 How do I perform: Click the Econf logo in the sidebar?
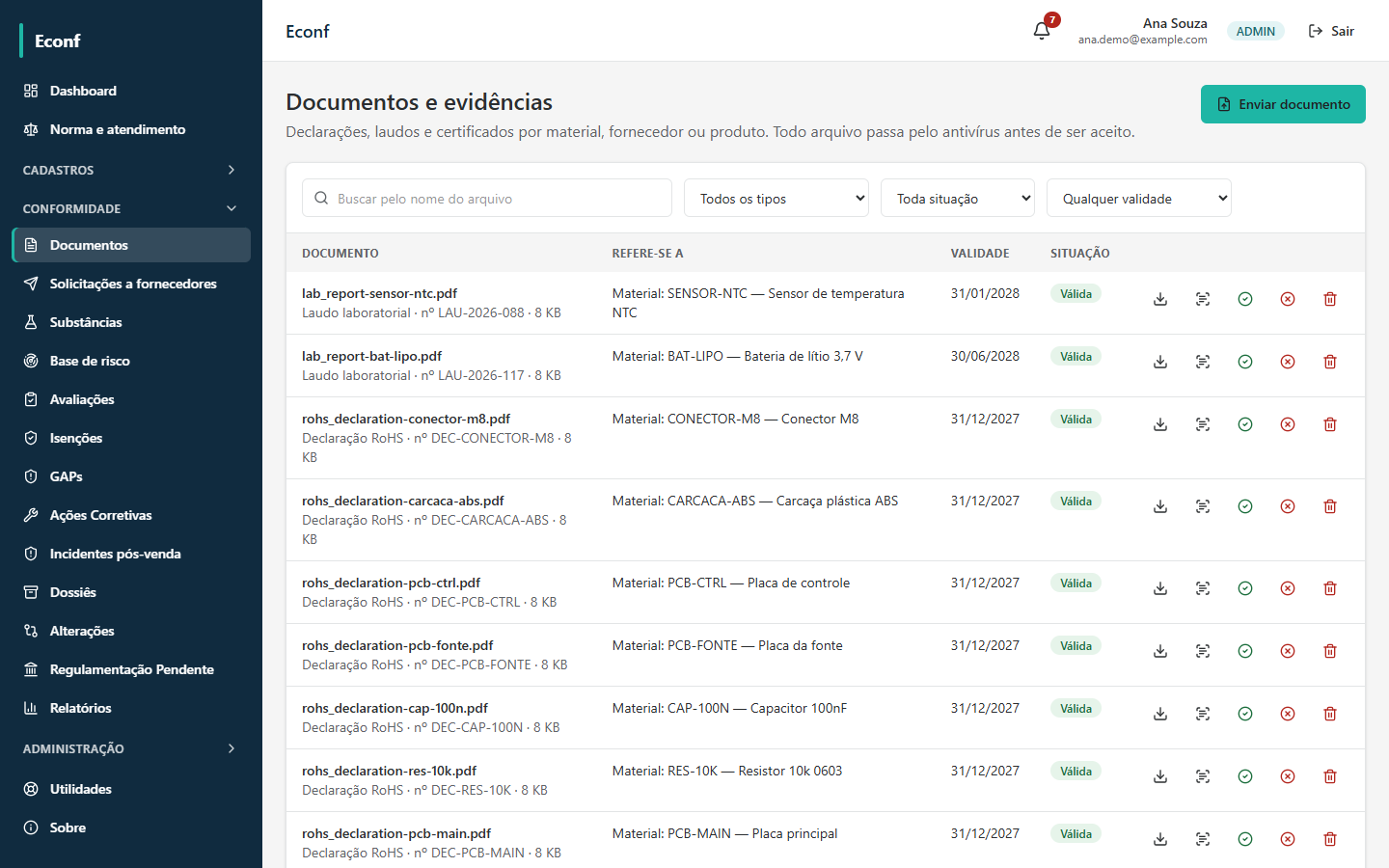pyautogui.click(x=58, y=41)
